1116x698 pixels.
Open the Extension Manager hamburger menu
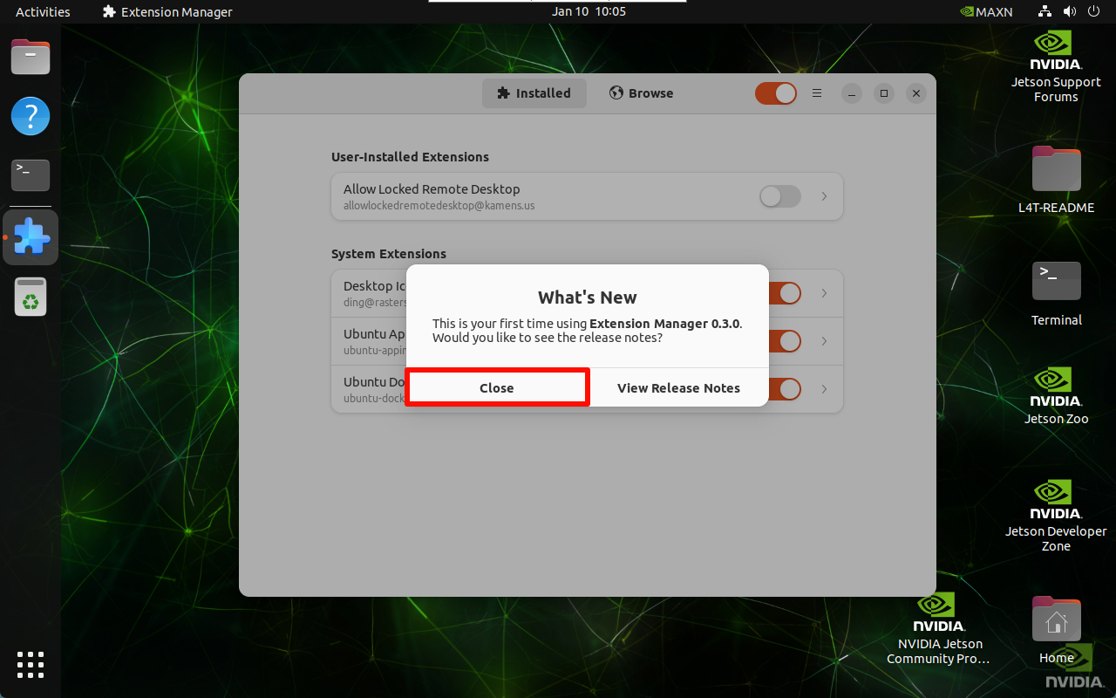click(x=817, y=93)
